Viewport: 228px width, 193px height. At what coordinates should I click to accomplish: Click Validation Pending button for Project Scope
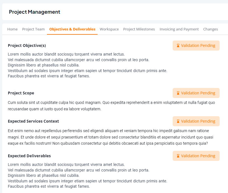click(x=196, y=93)
